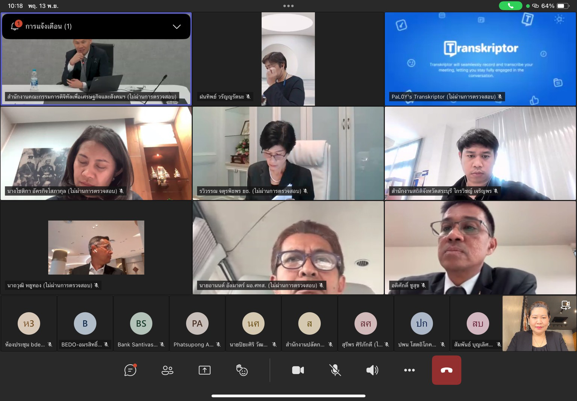This screenshot has width=577, height=401.
Task: Select the Phatsupong participant tile
Action: coord(197,324)
